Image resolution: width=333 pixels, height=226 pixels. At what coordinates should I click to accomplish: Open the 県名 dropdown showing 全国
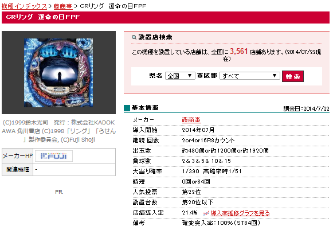click(180, 76)
